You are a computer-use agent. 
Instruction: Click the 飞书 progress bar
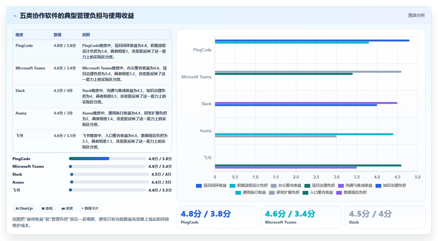pos(107,190)
